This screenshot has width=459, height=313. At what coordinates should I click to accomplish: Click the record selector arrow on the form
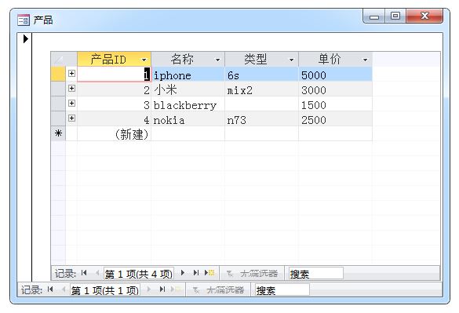[x=25, y=38]
